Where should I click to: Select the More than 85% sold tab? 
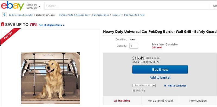[x=160, y=101]
